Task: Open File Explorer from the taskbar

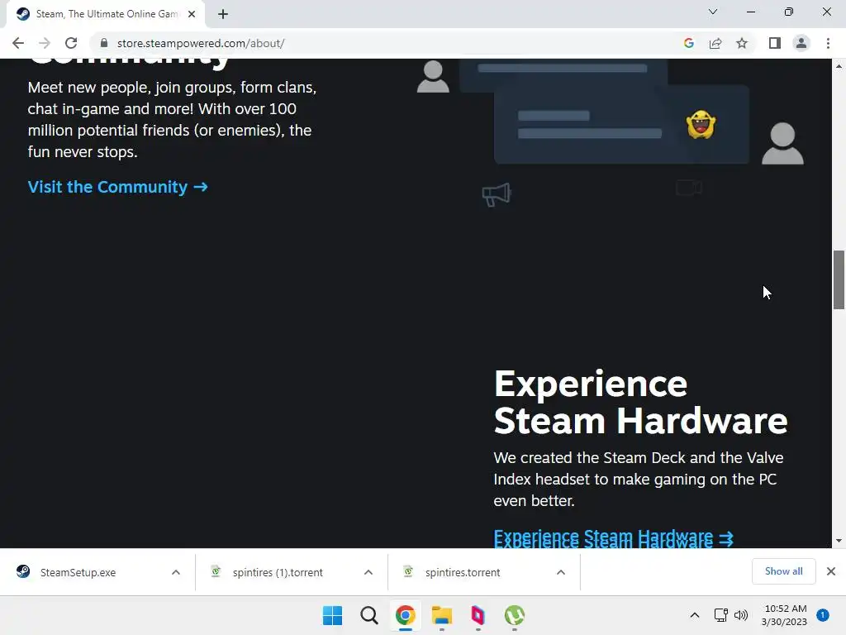Action: (442, 615)
